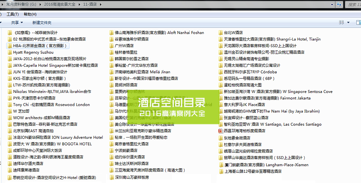Select folder icon of 上海衡山路12号豪华至尊精选酒店

click(x=221, y=171)
